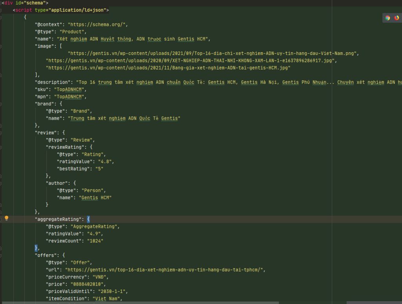Image resolution: width=402 pixels, height=304 pixels.
Task: Click the Bang-gia-xet-nghiem image URL
Action: (x=168, y=68)
